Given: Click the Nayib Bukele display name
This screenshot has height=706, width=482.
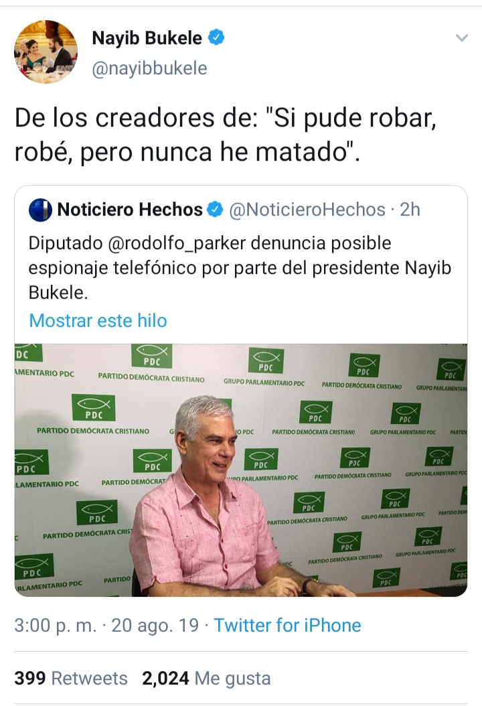Looking at the screenshot, I should pyautogui.click(x=147, y=38).
